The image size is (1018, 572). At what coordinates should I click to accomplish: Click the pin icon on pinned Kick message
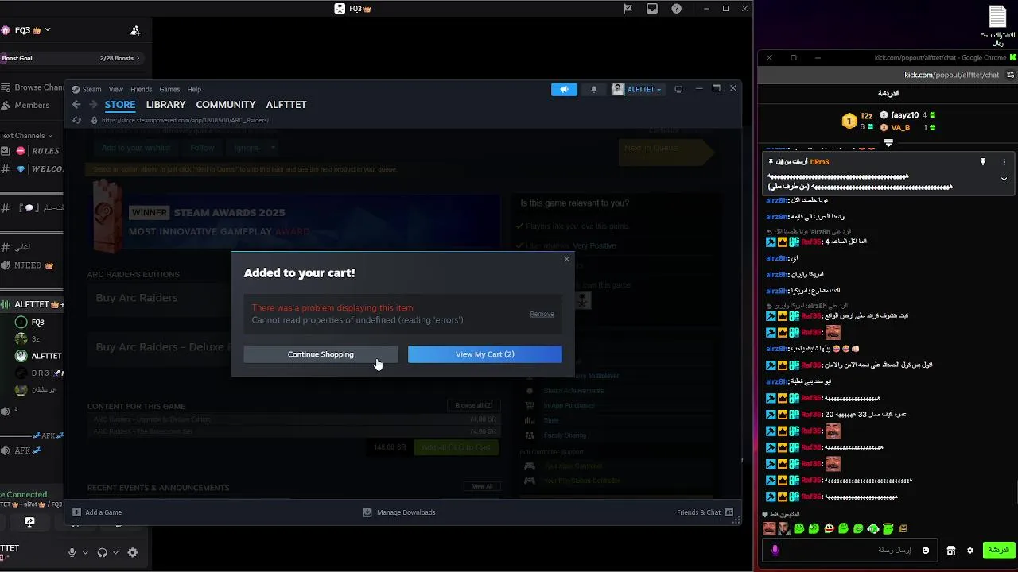pos(983,162)
